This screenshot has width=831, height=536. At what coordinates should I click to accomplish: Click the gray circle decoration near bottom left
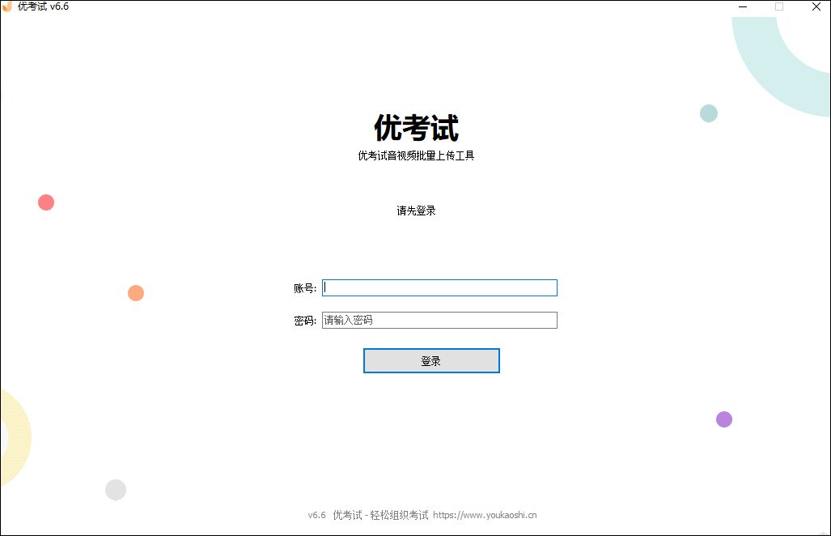115,489
